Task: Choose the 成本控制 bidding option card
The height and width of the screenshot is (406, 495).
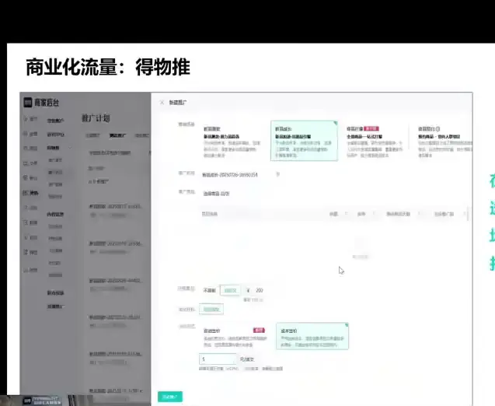Action: coord(309,335)
